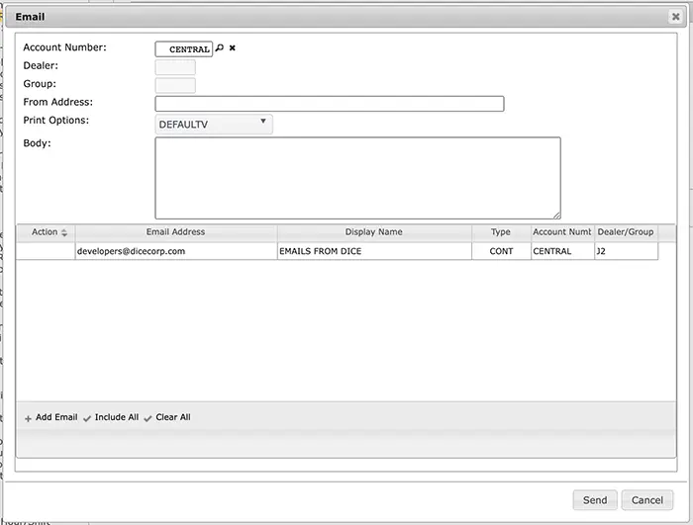Open the Print Options DEFAULTV dropdown
Screen dimensions: 693x525
[214, 125]
